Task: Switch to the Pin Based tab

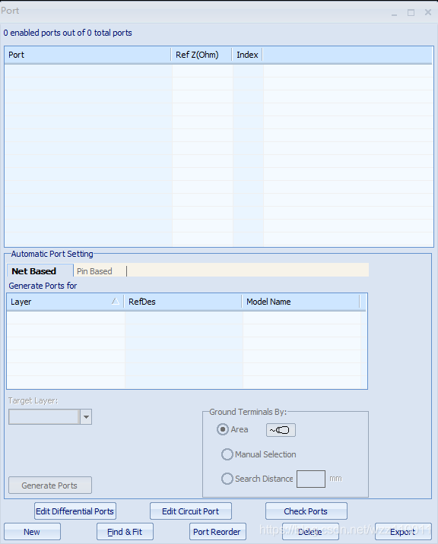Action: pos(94,271)
